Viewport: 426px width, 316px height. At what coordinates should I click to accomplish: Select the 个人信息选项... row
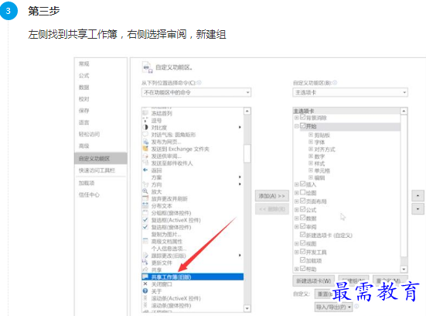(193, 248)
